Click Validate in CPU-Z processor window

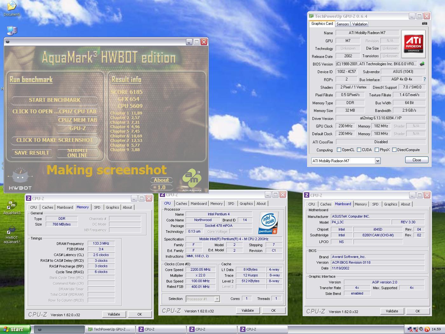(x=248, y=310)
